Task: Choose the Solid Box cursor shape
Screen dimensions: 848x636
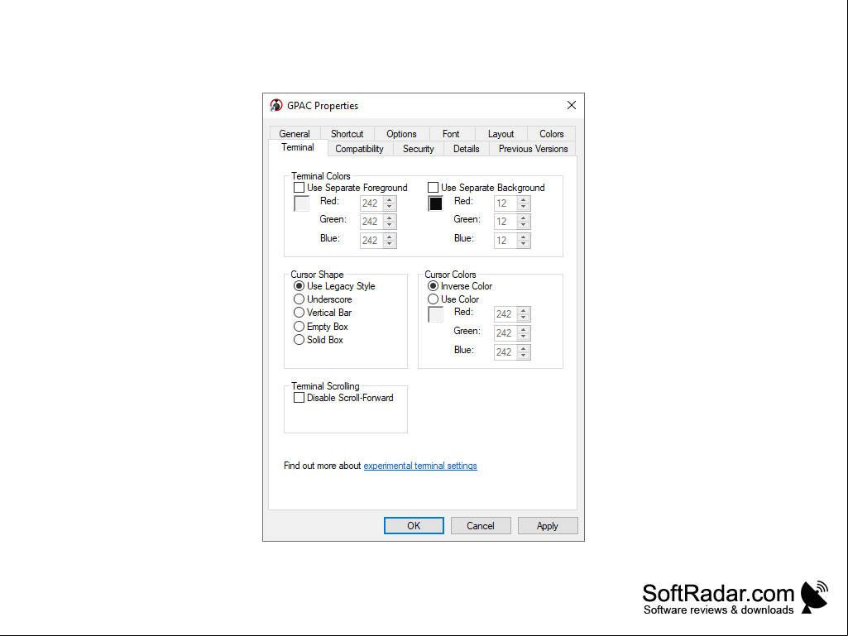Action: click(x=299, y=340)
